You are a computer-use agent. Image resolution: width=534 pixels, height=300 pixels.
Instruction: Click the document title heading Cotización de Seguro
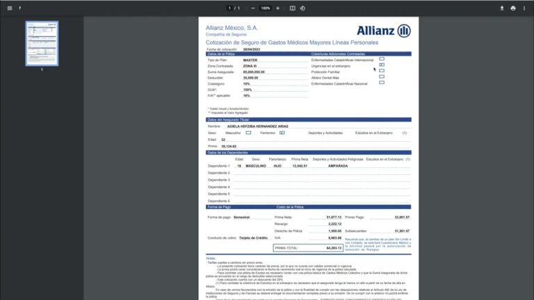click(292, 42)
